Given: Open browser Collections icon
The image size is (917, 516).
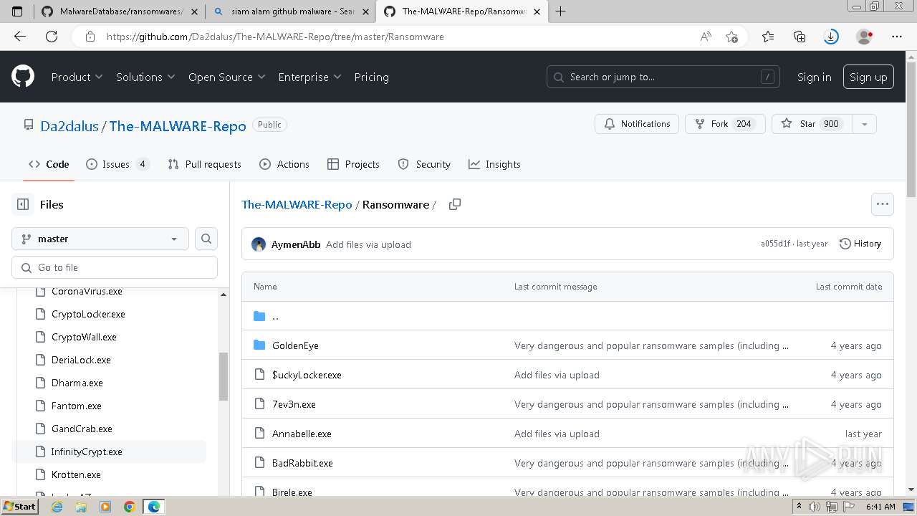Looking at the screenshot, I should [800, 37].
